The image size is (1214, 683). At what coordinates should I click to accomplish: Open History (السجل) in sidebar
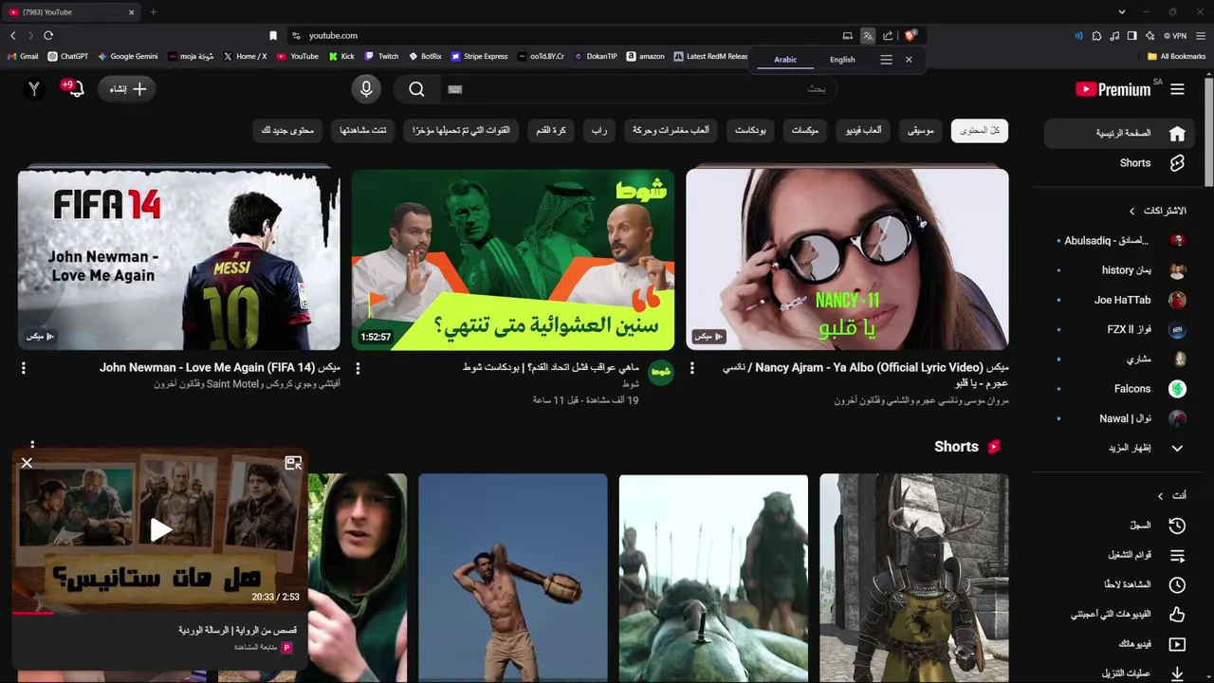1120,525
